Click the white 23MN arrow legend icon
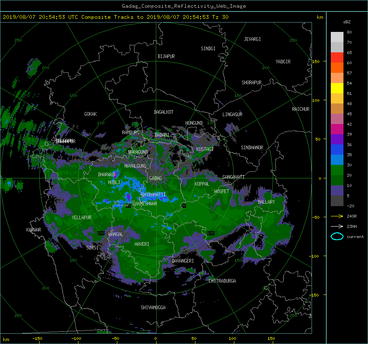Screen dimensions: 368x344 coord(337,226)
